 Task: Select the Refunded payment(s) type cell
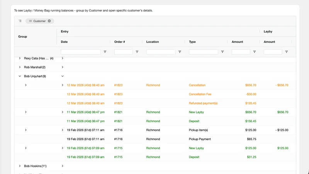coord(203,103)
